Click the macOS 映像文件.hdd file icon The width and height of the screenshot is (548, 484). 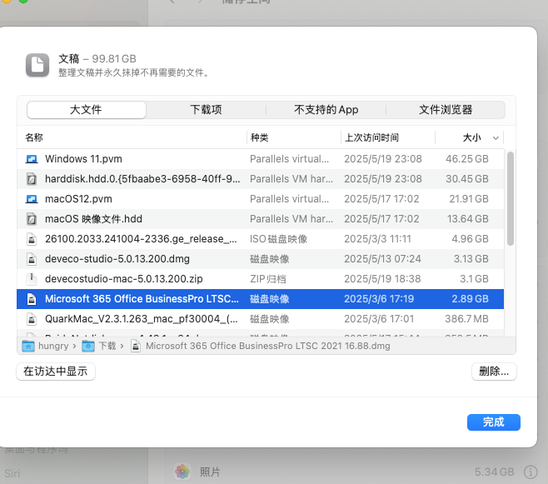[x=32, y=219]
